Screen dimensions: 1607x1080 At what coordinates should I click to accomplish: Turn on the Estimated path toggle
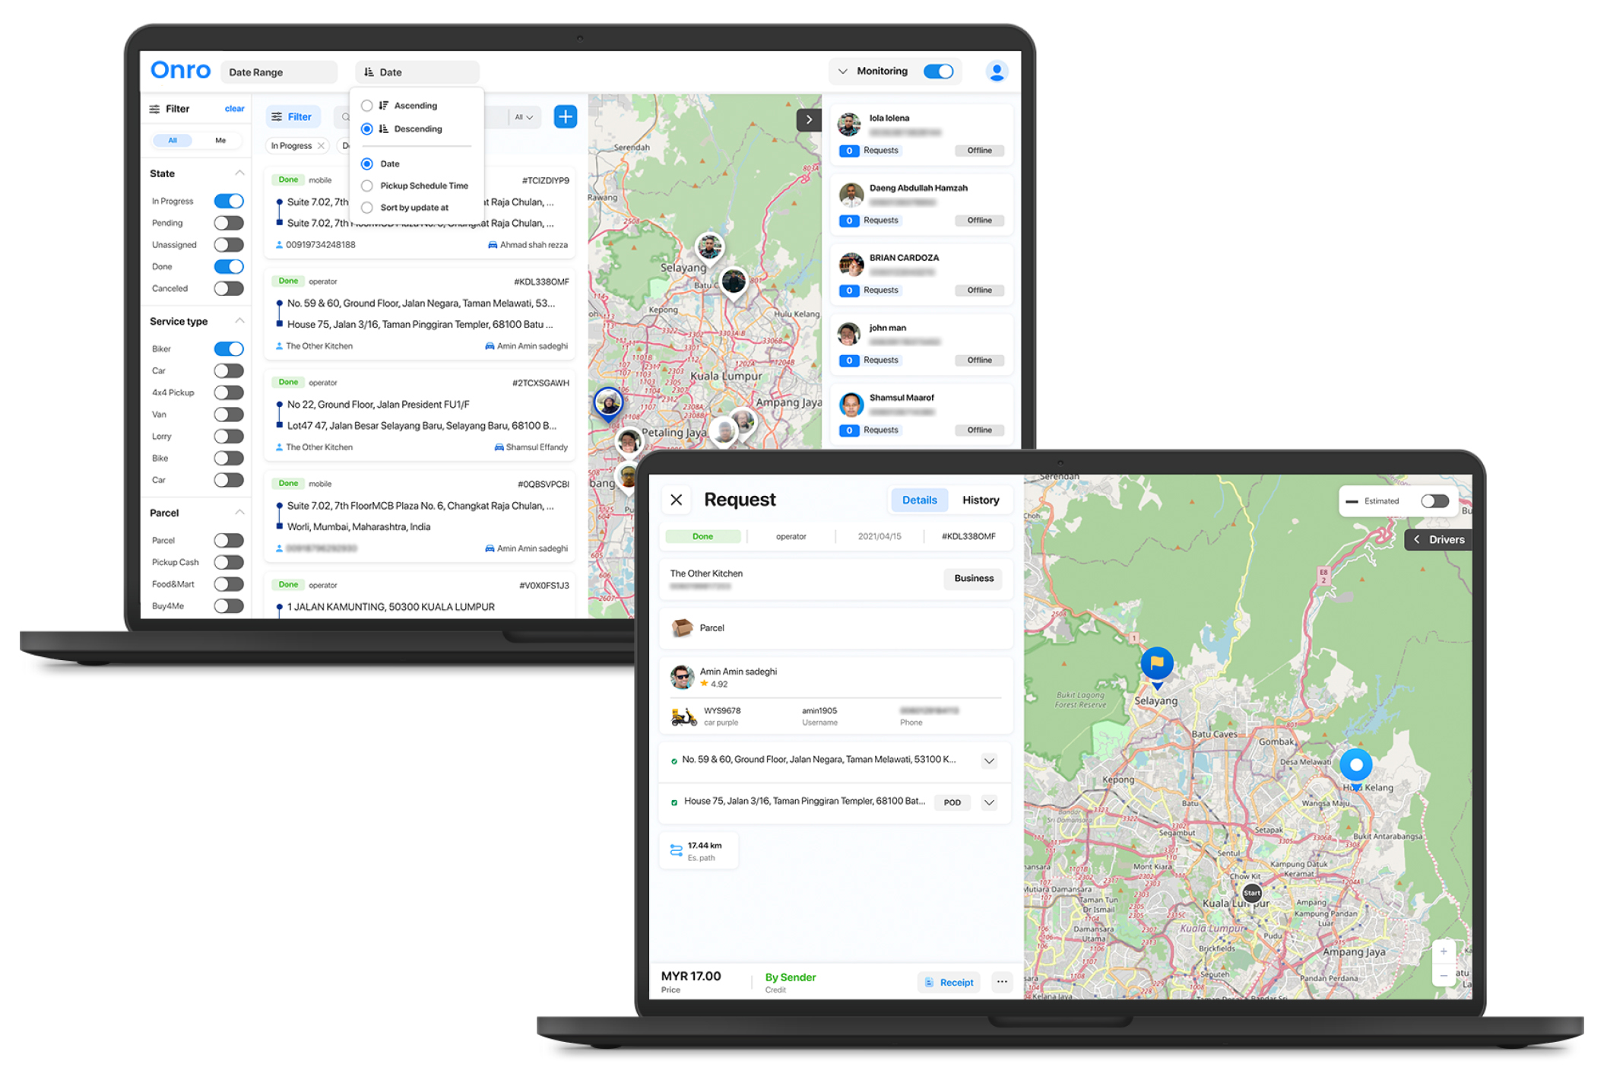tap(1434, 501)
